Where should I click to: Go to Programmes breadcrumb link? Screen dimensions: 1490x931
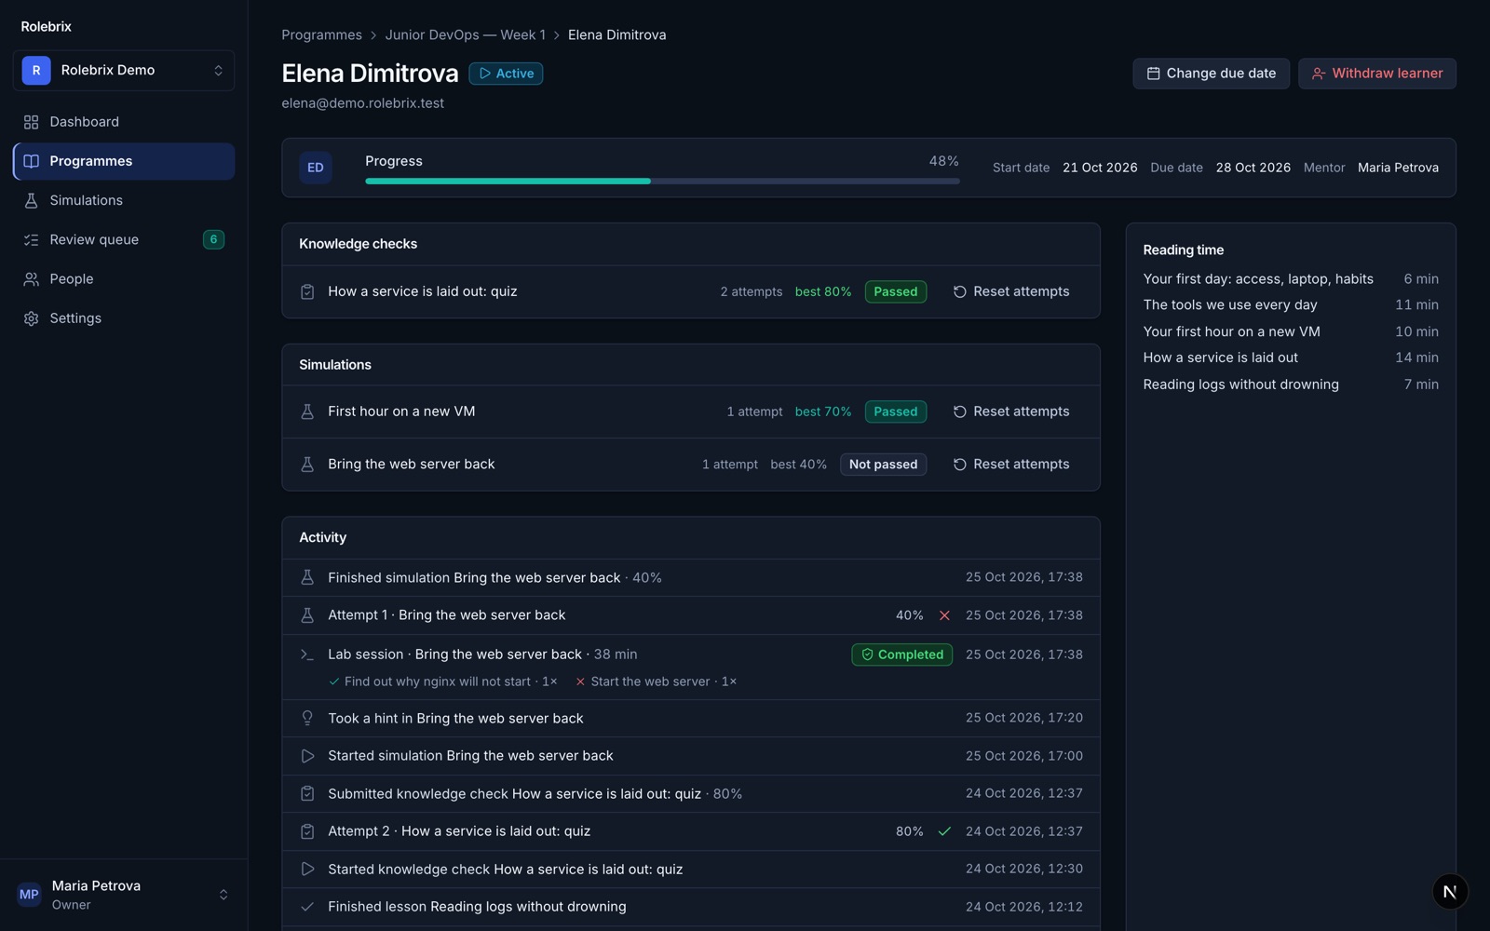(321, 35)
